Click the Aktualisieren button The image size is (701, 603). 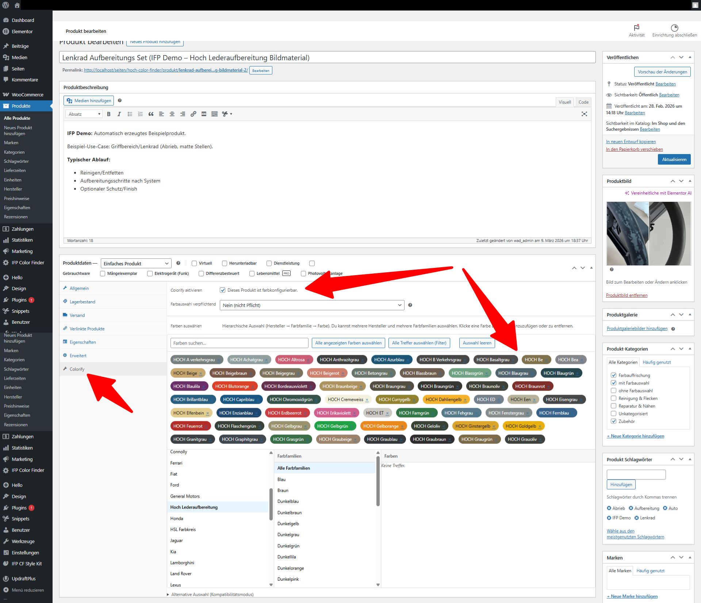pos(674,160)
